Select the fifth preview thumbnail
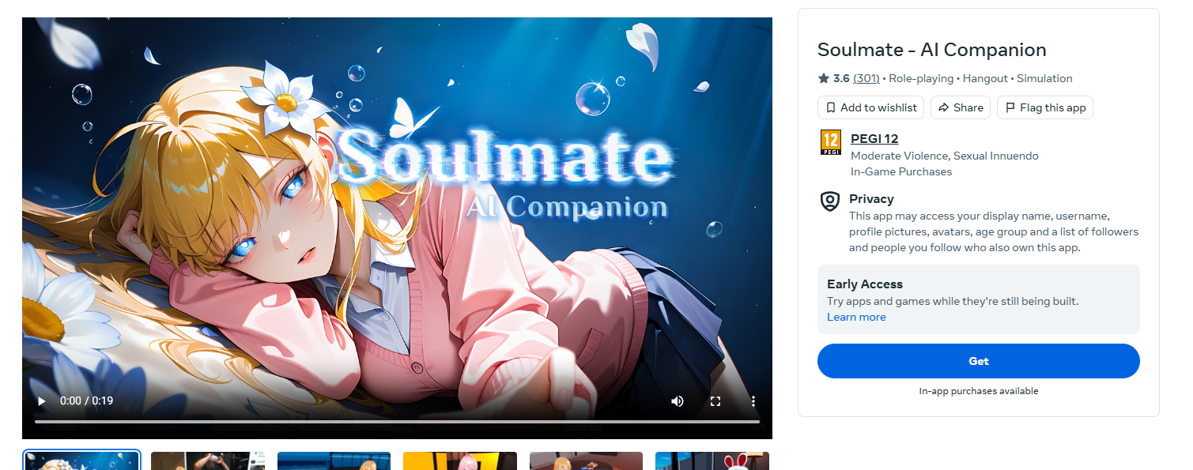 point(586,461)
